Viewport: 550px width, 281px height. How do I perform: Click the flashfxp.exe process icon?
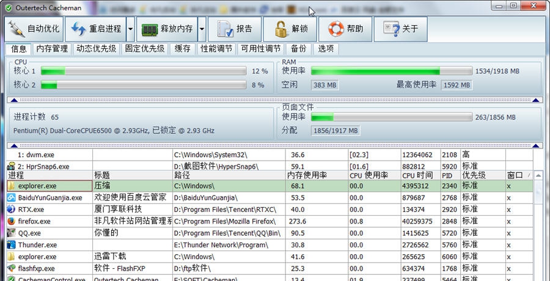click(x=12, y=268)
